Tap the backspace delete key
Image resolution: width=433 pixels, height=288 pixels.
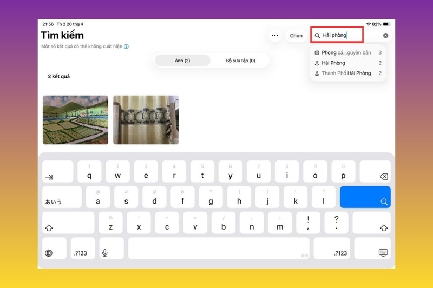coord(375,171)
